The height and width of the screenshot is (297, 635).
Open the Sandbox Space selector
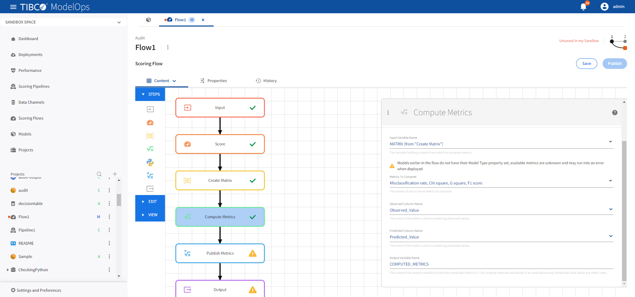pos(63,22)
